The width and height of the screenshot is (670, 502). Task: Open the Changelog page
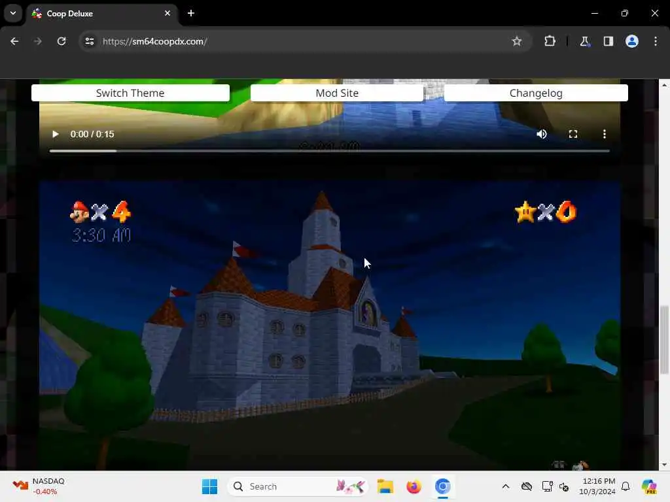(536, 93)
